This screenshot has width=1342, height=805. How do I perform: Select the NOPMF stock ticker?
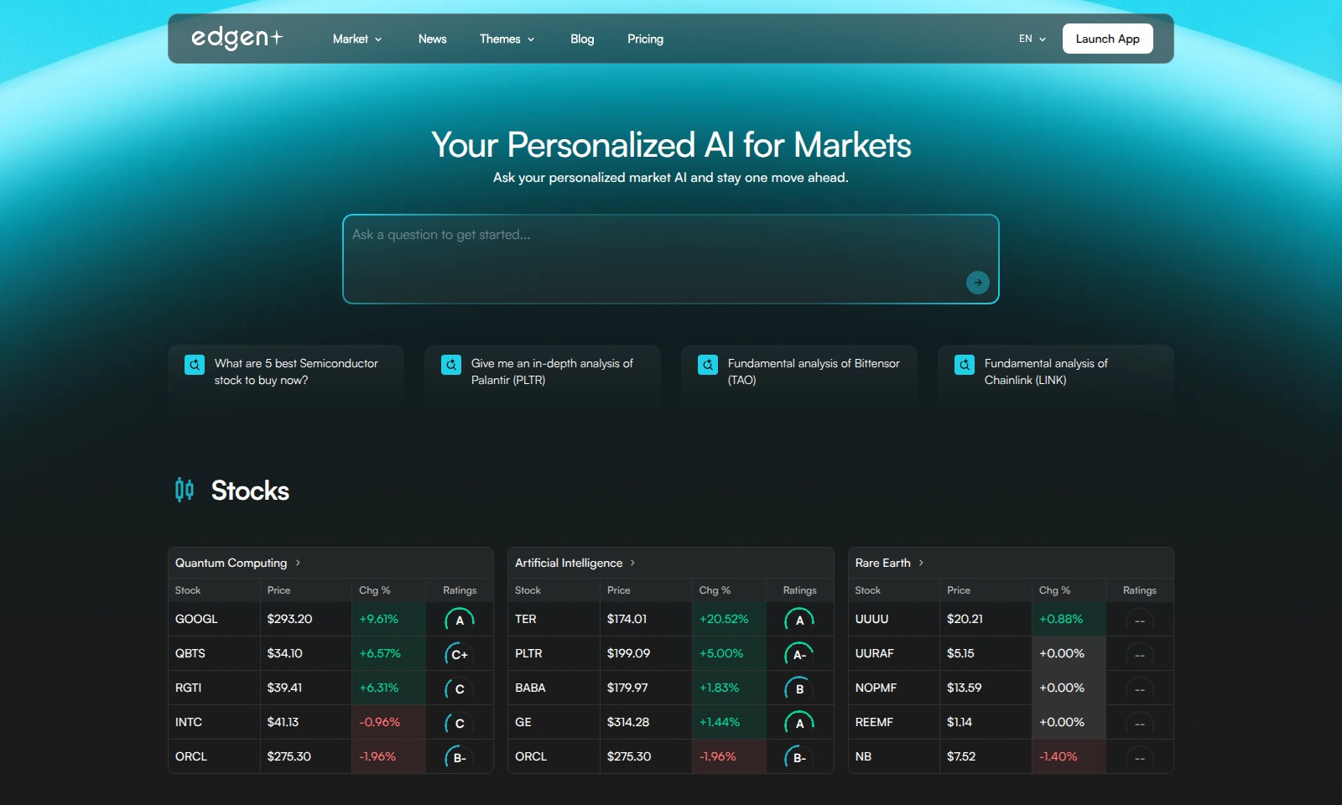tap(876, 688)
